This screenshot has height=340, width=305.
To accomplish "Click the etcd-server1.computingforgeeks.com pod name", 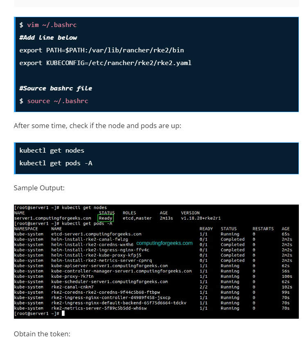I will click(x=96, y=234).
